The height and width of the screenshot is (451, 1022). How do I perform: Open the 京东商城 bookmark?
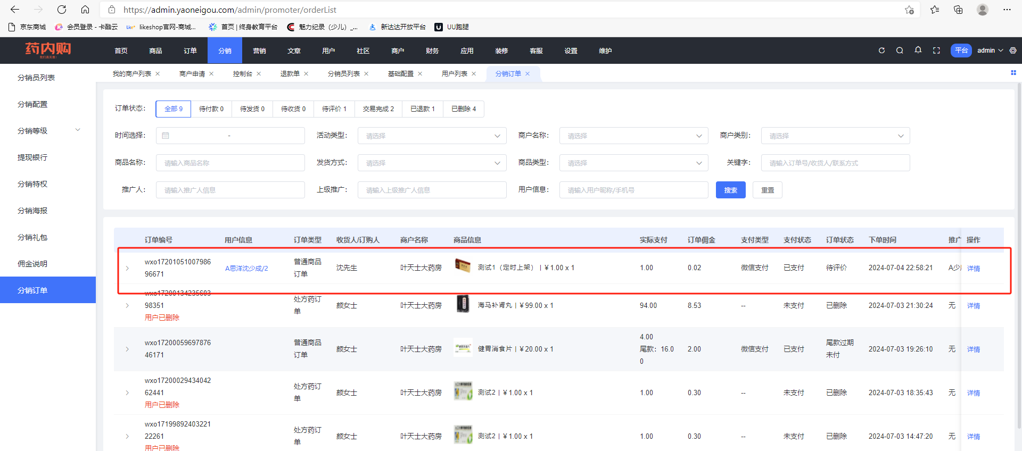(x=28, y=27)
